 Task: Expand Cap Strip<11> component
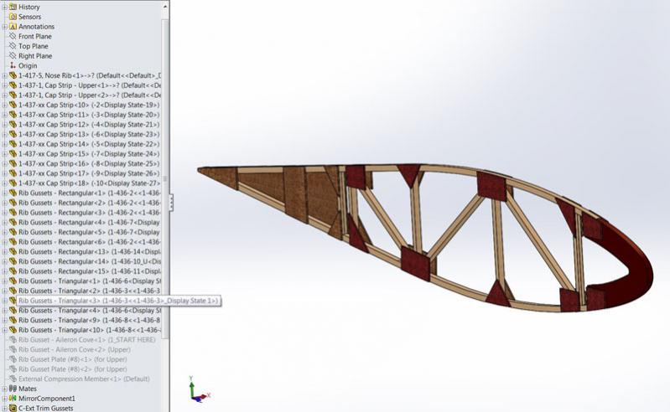point(5,115)
